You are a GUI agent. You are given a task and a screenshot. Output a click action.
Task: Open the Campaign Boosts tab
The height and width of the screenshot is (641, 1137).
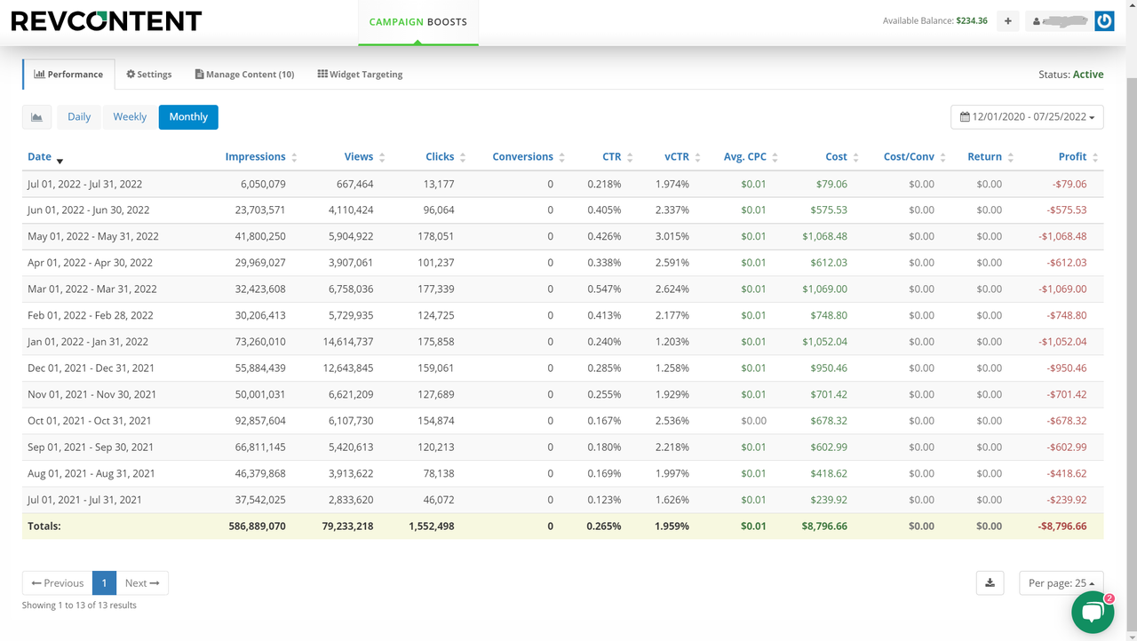click(x=418, y=21)
